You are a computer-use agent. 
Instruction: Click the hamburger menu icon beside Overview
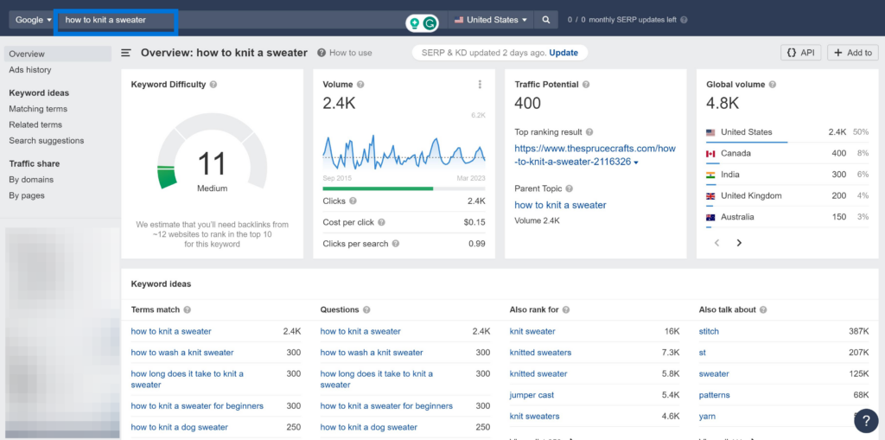tap(126, 53)
